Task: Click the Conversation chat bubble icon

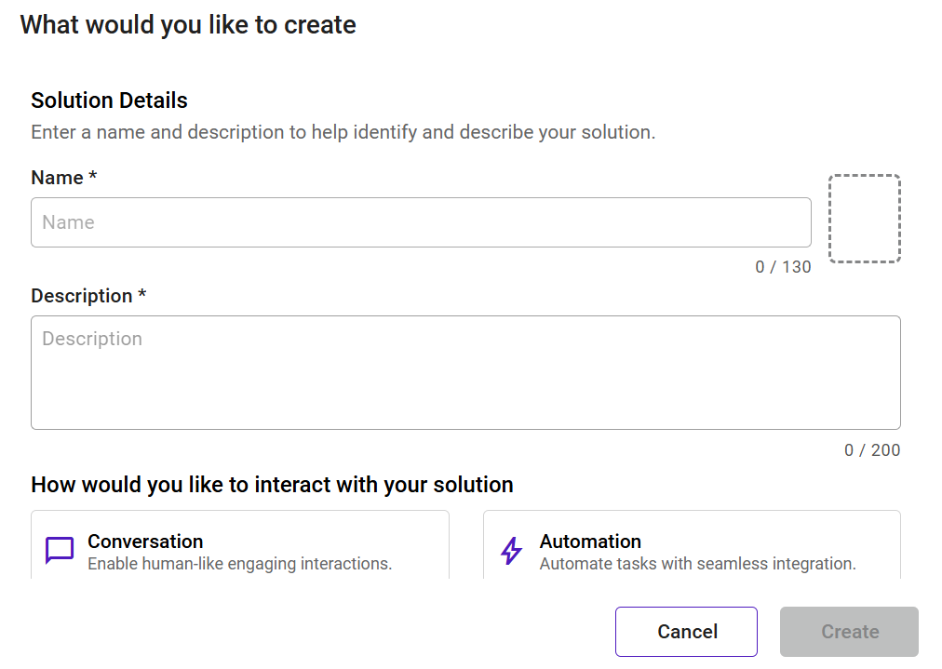Action: point(60,551)
